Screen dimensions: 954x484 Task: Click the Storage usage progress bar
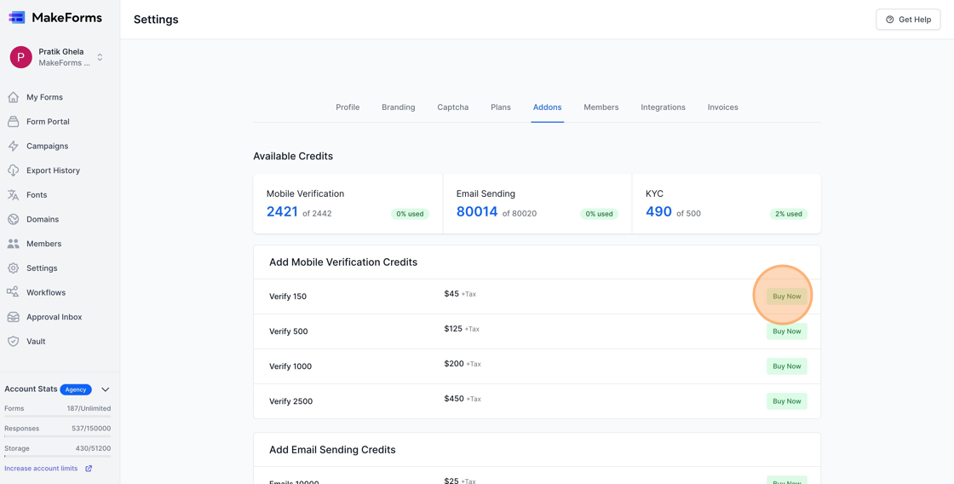click(57, 456)
